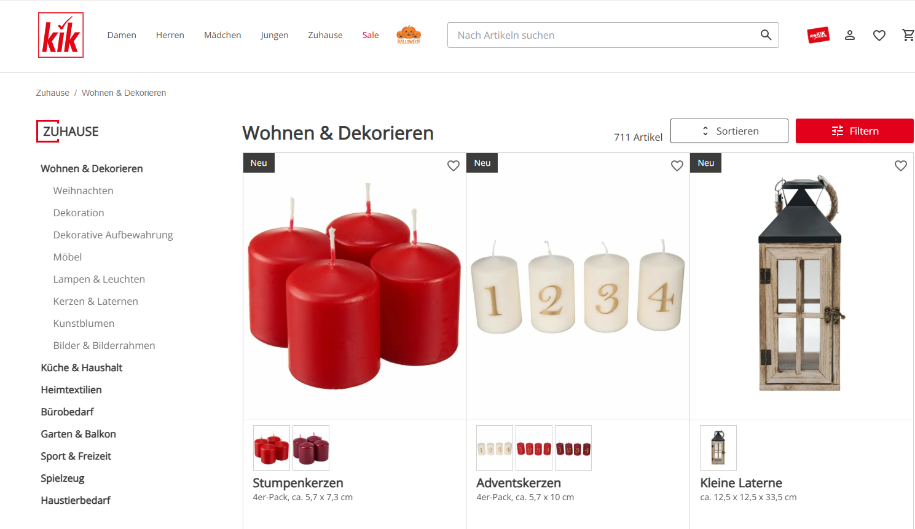
Task: Open the user account icon
Action: tap(850, 35)
